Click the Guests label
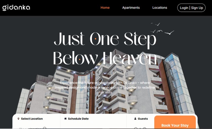The image size is (212, 129). (143, 119)
